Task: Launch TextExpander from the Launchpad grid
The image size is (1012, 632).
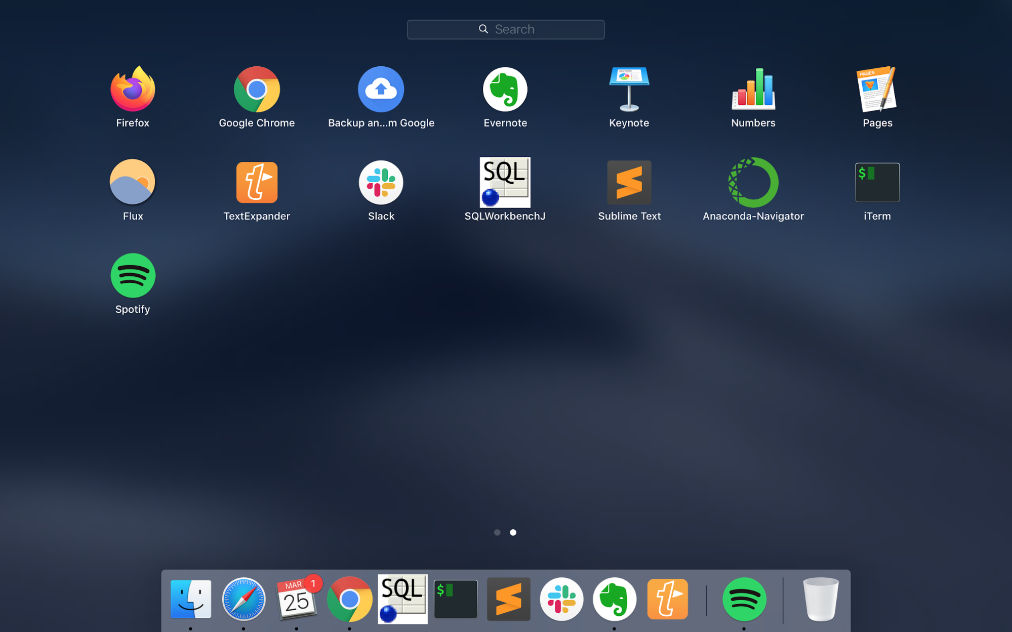Action: coord(257,182)
